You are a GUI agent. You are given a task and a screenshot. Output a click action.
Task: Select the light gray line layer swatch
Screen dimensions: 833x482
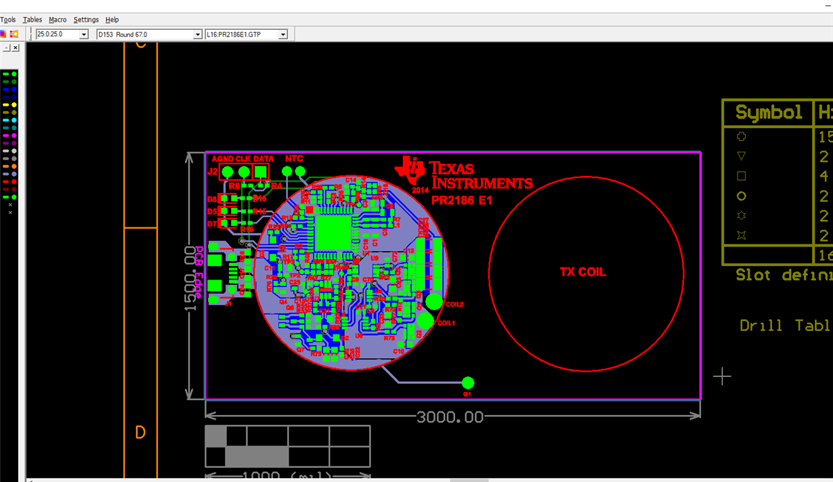coord(5,151)
